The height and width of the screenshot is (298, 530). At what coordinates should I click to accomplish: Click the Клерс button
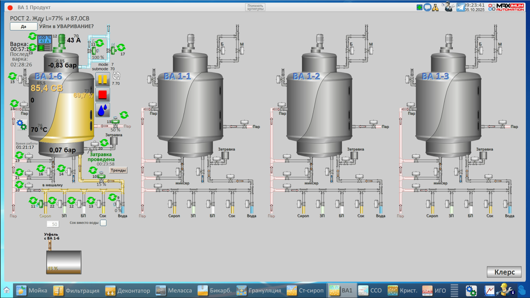click(x=504, y=272)
